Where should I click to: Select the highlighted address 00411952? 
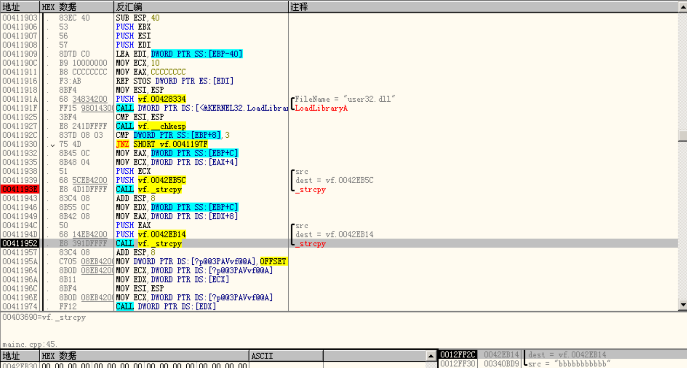(x=20, y=243)
